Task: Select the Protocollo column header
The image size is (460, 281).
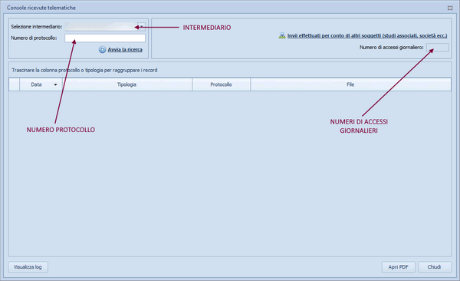Action: click(222, 84)
